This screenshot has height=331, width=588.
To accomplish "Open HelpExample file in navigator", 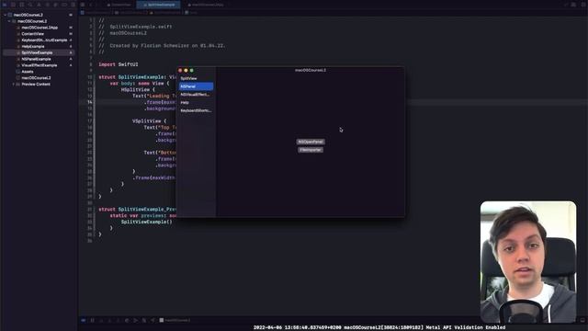I will 33,47.
